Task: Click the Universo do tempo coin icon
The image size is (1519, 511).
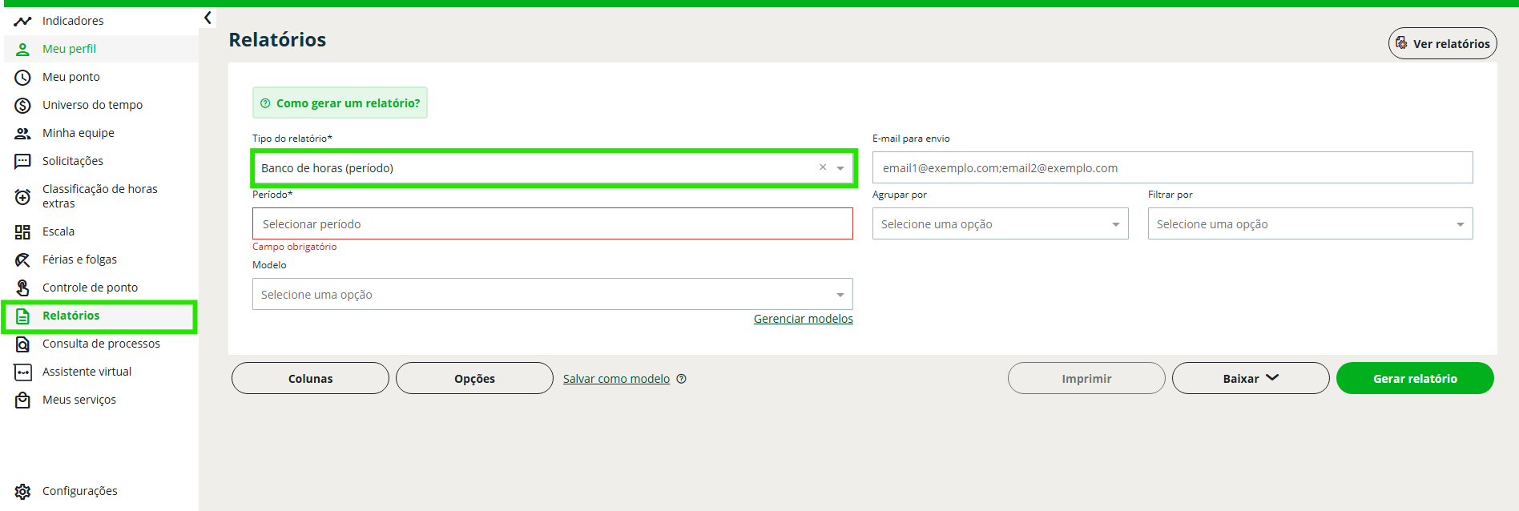Action: click(22, 105)
